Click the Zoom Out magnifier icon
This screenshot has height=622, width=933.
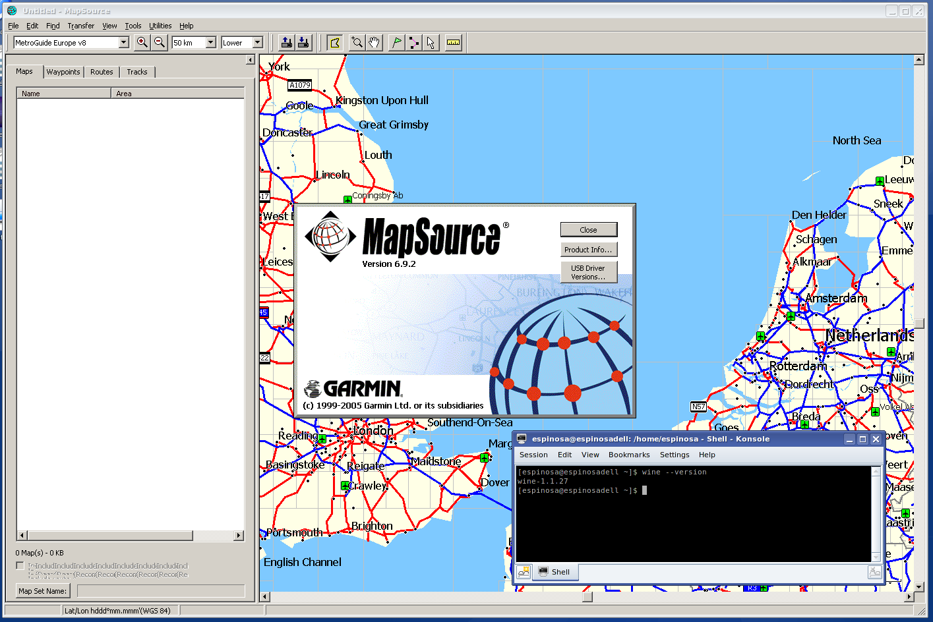[x=159, y=43]
